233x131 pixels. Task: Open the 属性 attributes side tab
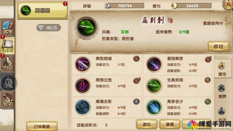[222, 69]
